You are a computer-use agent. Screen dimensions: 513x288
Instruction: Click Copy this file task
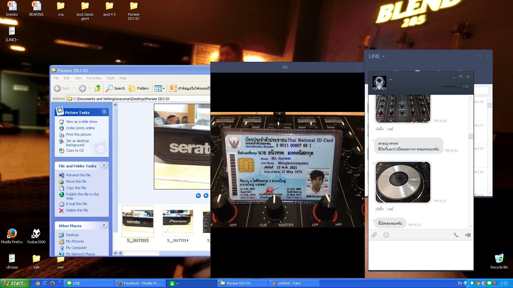(76, 188)
